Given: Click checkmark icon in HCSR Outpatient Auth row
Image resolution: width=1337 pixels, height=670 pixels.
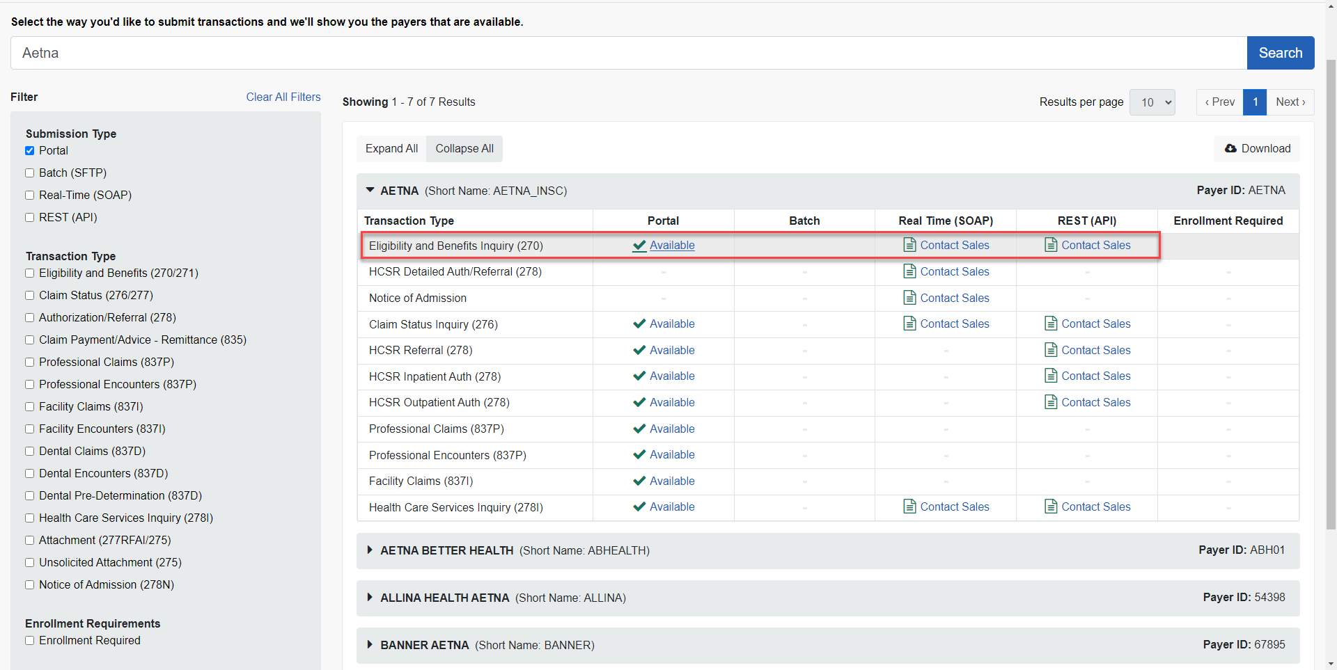Looking at the screenshot, I should 639,402.
